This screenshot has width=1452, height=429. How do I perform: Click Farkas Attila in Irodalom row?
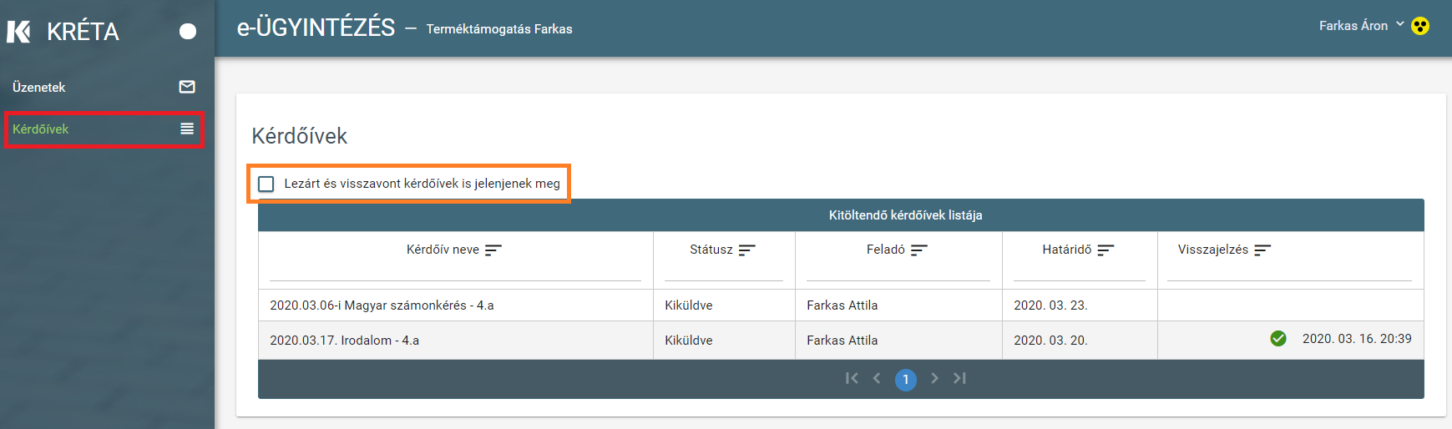pyautogui.click(x=842, y=341)
